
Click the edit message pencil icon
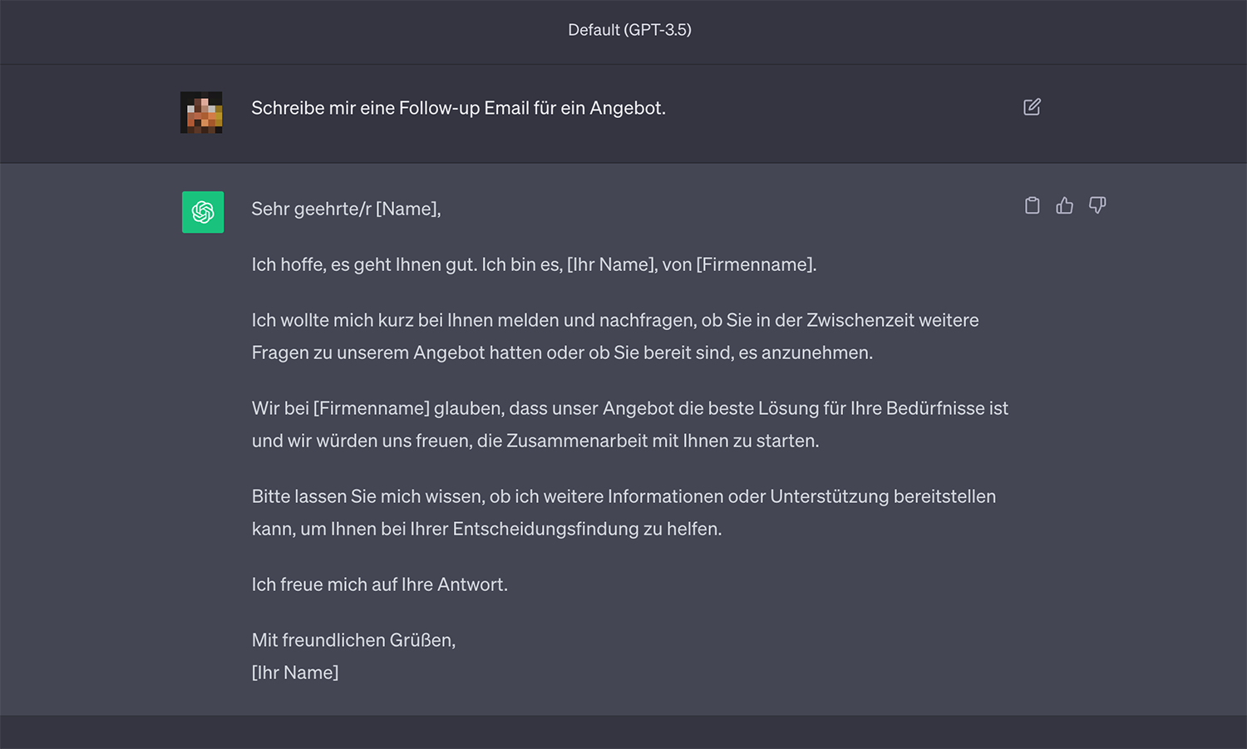tap(1032, 107)
